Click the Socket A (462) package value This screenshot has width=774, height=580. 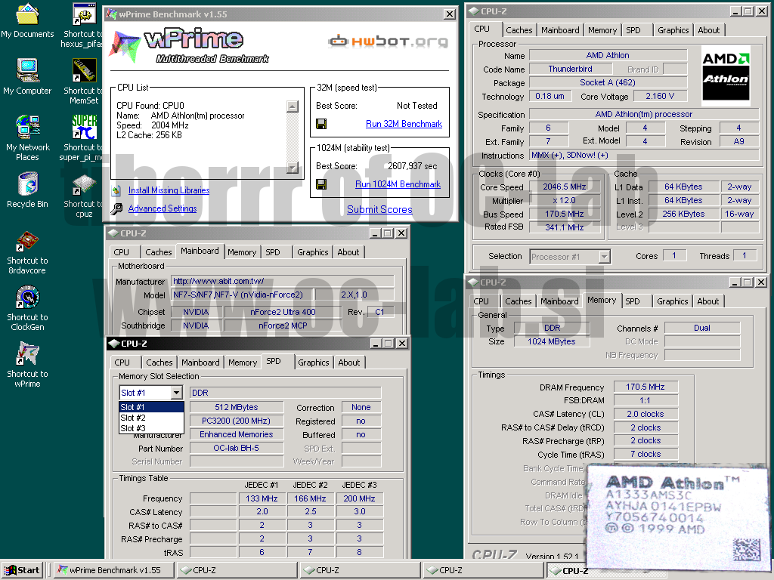608,83
